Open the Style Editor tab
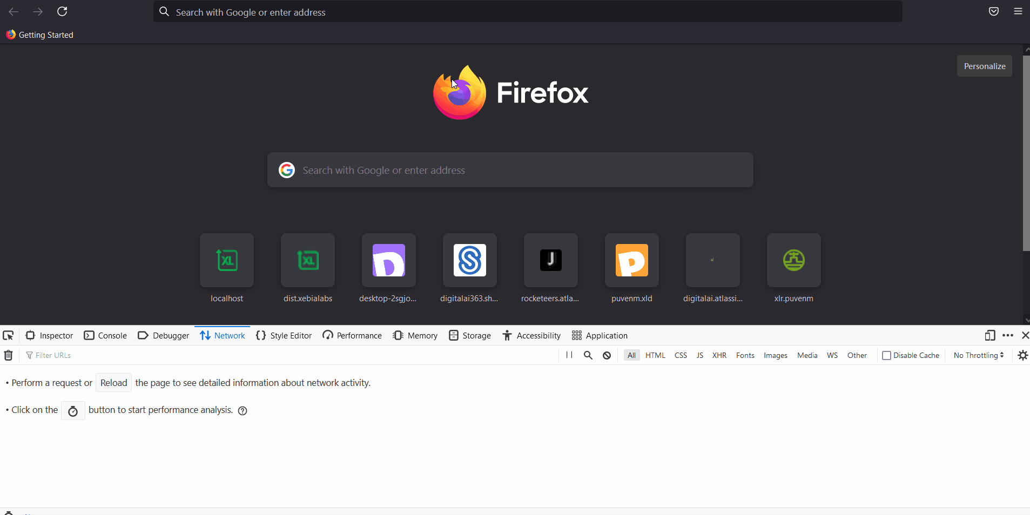 (284, 335)
